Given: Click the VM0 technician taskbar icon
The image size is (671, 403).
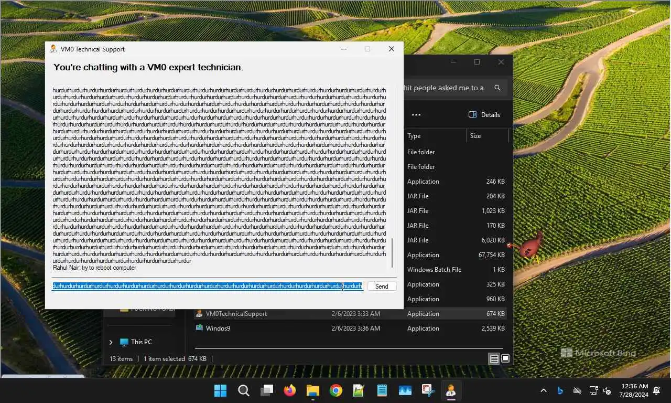Looking at the screenshot, I should coord(451,390).
